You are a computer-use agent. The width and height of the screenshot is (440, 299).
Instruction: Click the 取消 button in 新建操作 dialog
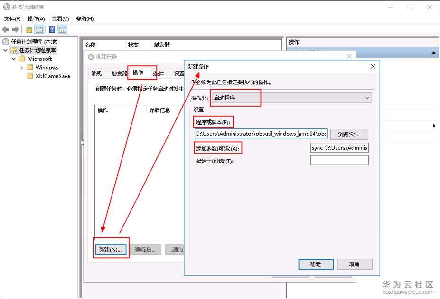355,264
